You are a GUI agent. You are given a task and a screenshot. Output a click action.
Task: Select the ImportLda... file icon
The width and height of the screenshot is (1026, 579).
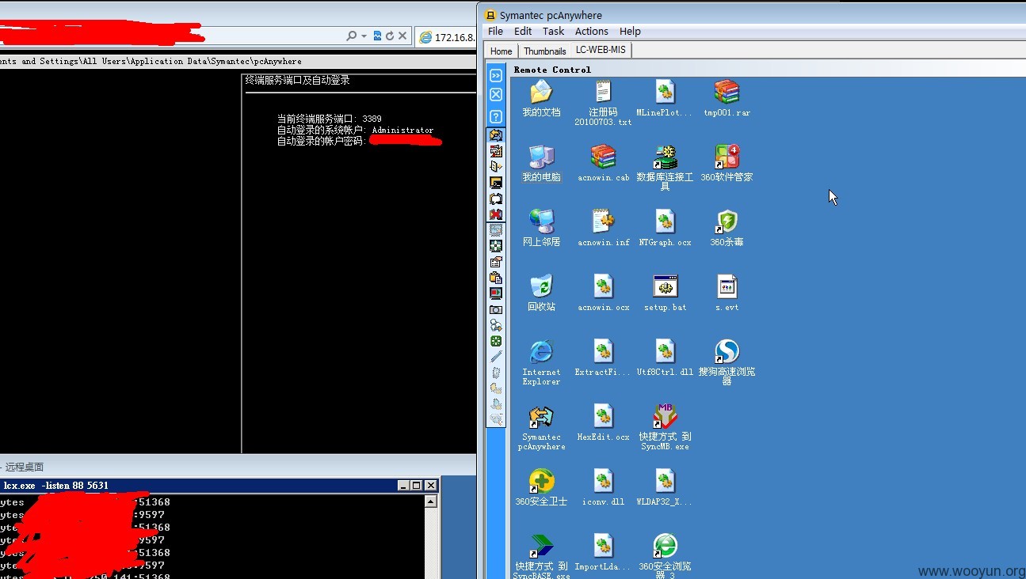point(603,546)
